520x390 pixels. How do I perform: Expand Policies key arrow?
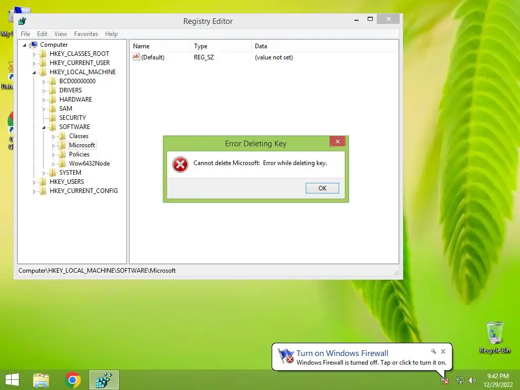click(x=53, y=155)
